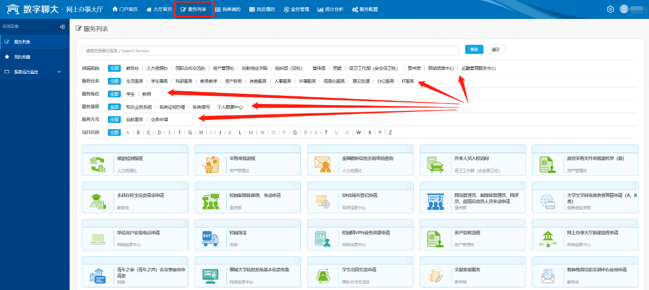Open the settings gear in the top bar
This screenshot has width=649, height=290.
tap(610, 9)
